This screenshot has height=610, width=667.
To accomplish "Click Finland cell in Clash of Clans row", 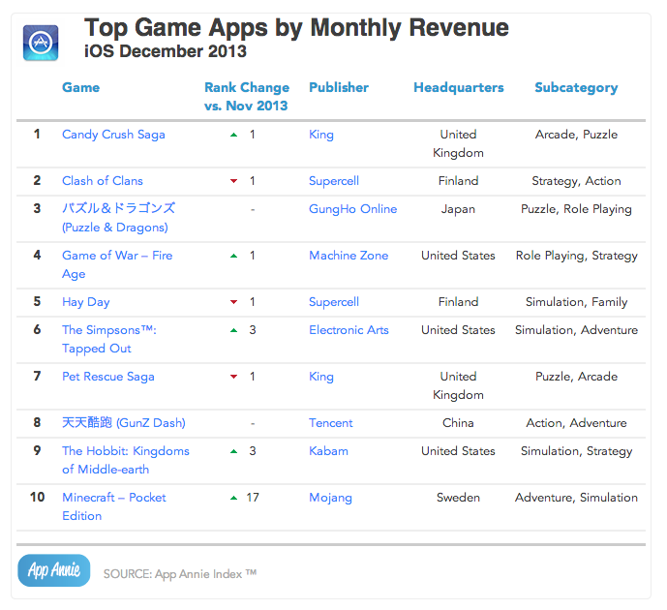I will coord(458,181).
